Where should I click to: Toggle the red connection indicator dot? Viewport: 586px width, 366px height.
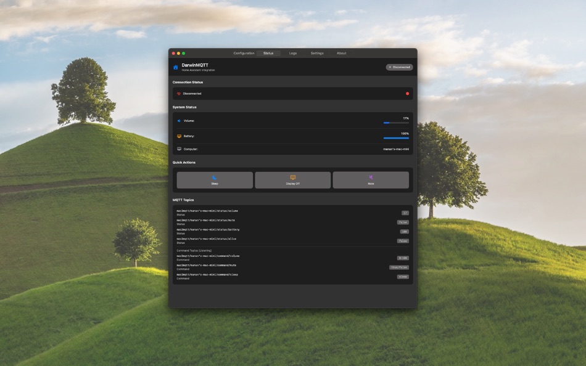tap(406, 93)
